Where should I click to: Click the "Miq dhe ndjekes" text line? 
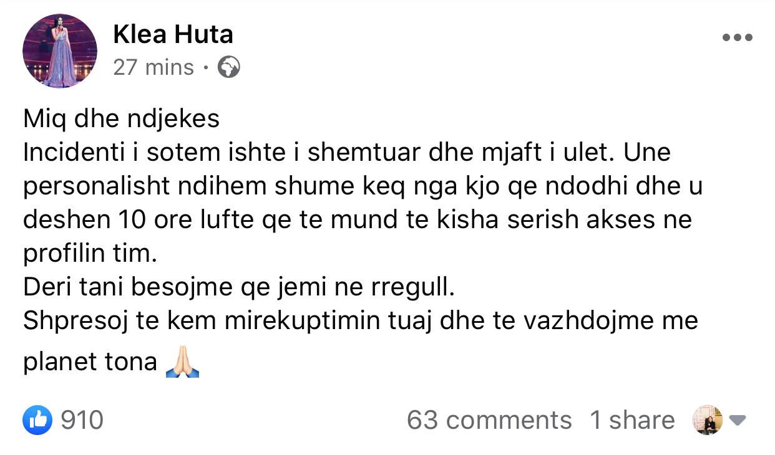click(x=121, y=118)
